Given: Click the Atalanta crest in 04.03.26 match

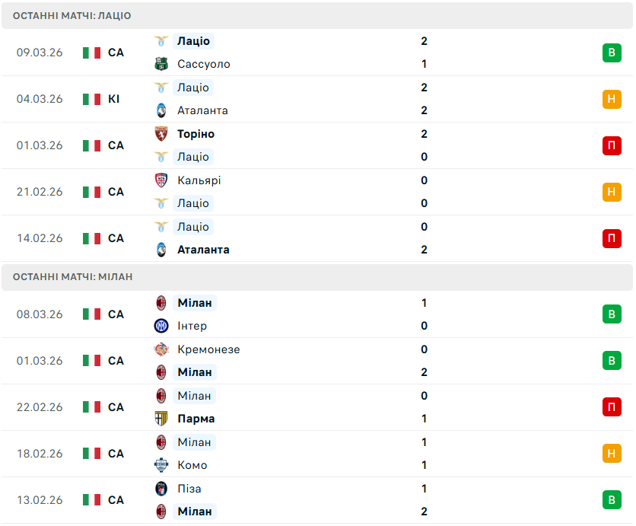Looking at the screenshot, I should click(161, 110).
